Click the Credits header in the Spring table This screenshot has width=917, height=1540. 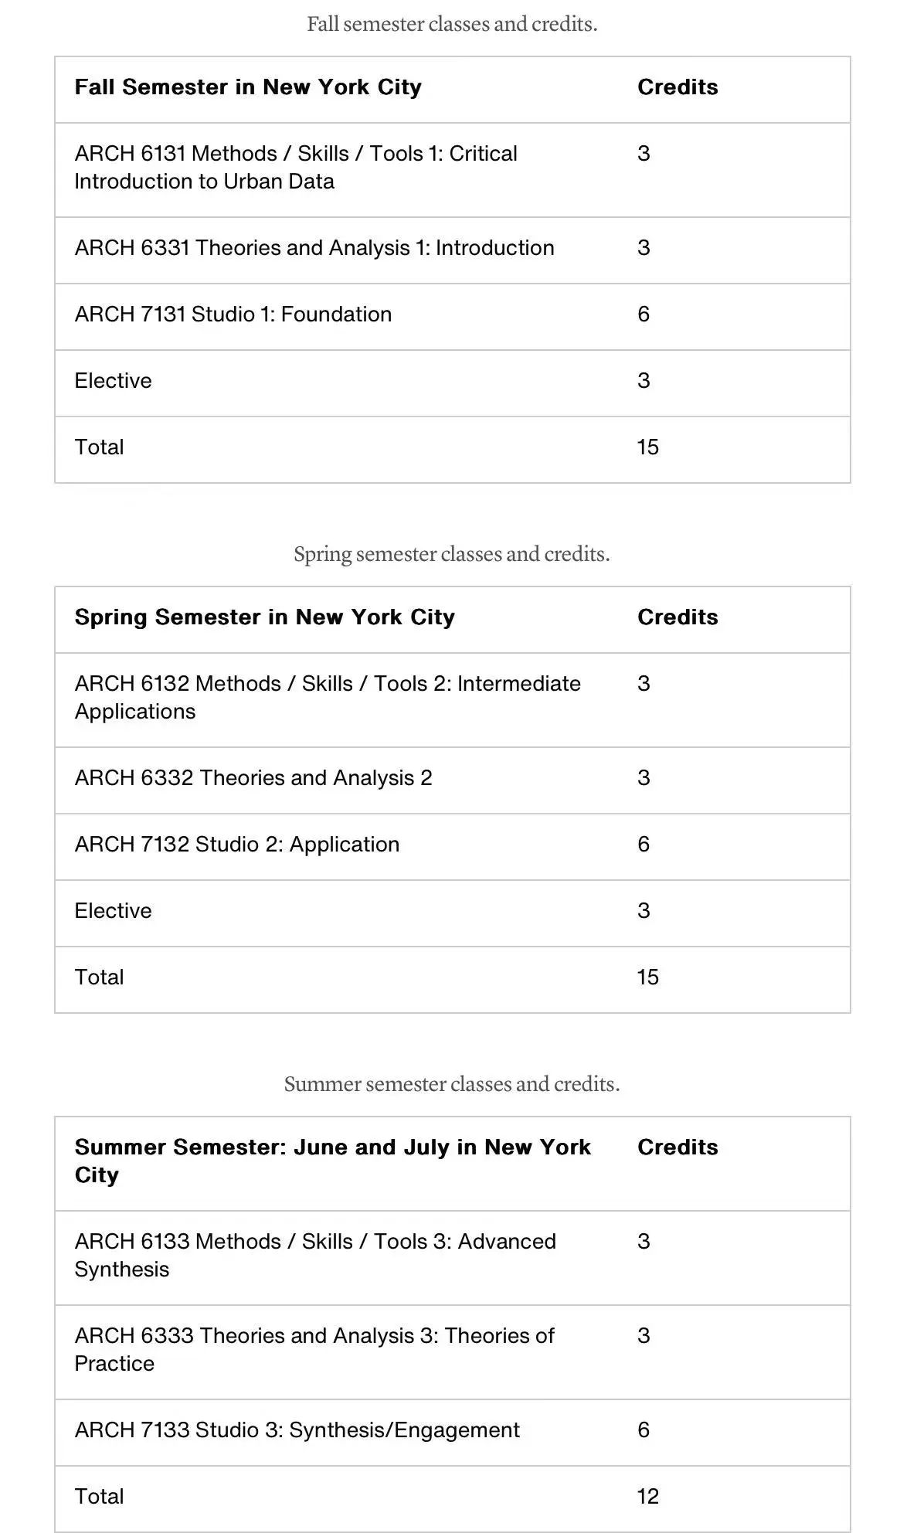click(678, 617)
